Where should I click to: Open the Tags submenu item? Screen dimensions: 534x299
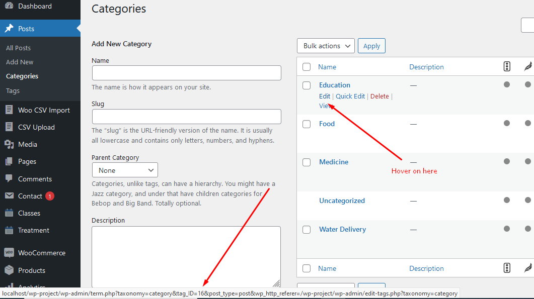pos(13,90)
